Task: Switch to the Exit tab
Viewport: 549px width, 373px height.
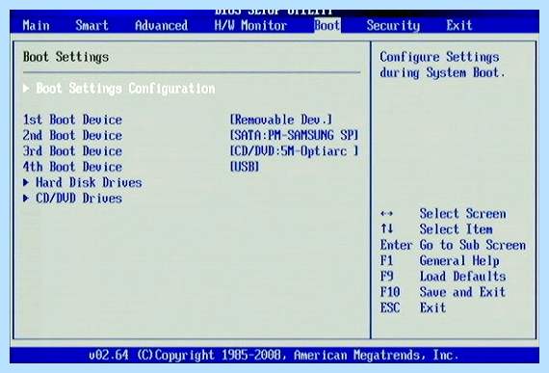Action: point(459,26)
